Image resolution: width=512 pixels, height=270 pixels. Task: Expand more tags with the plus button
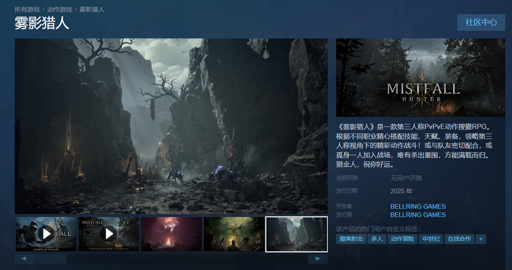(481, 239)
